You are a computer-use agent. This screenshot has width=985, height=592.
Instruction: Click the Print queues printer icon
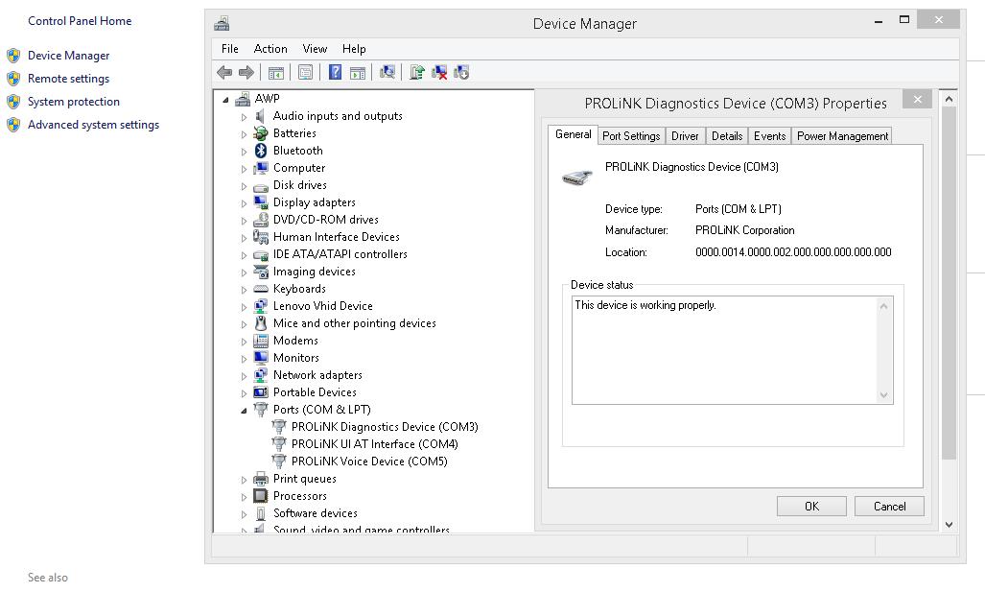261,479
